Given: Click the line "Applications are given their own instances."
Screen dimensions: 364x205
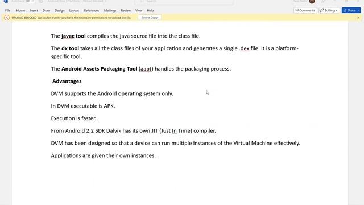Looking at the screenshot, I should click(x=104, y=155).
